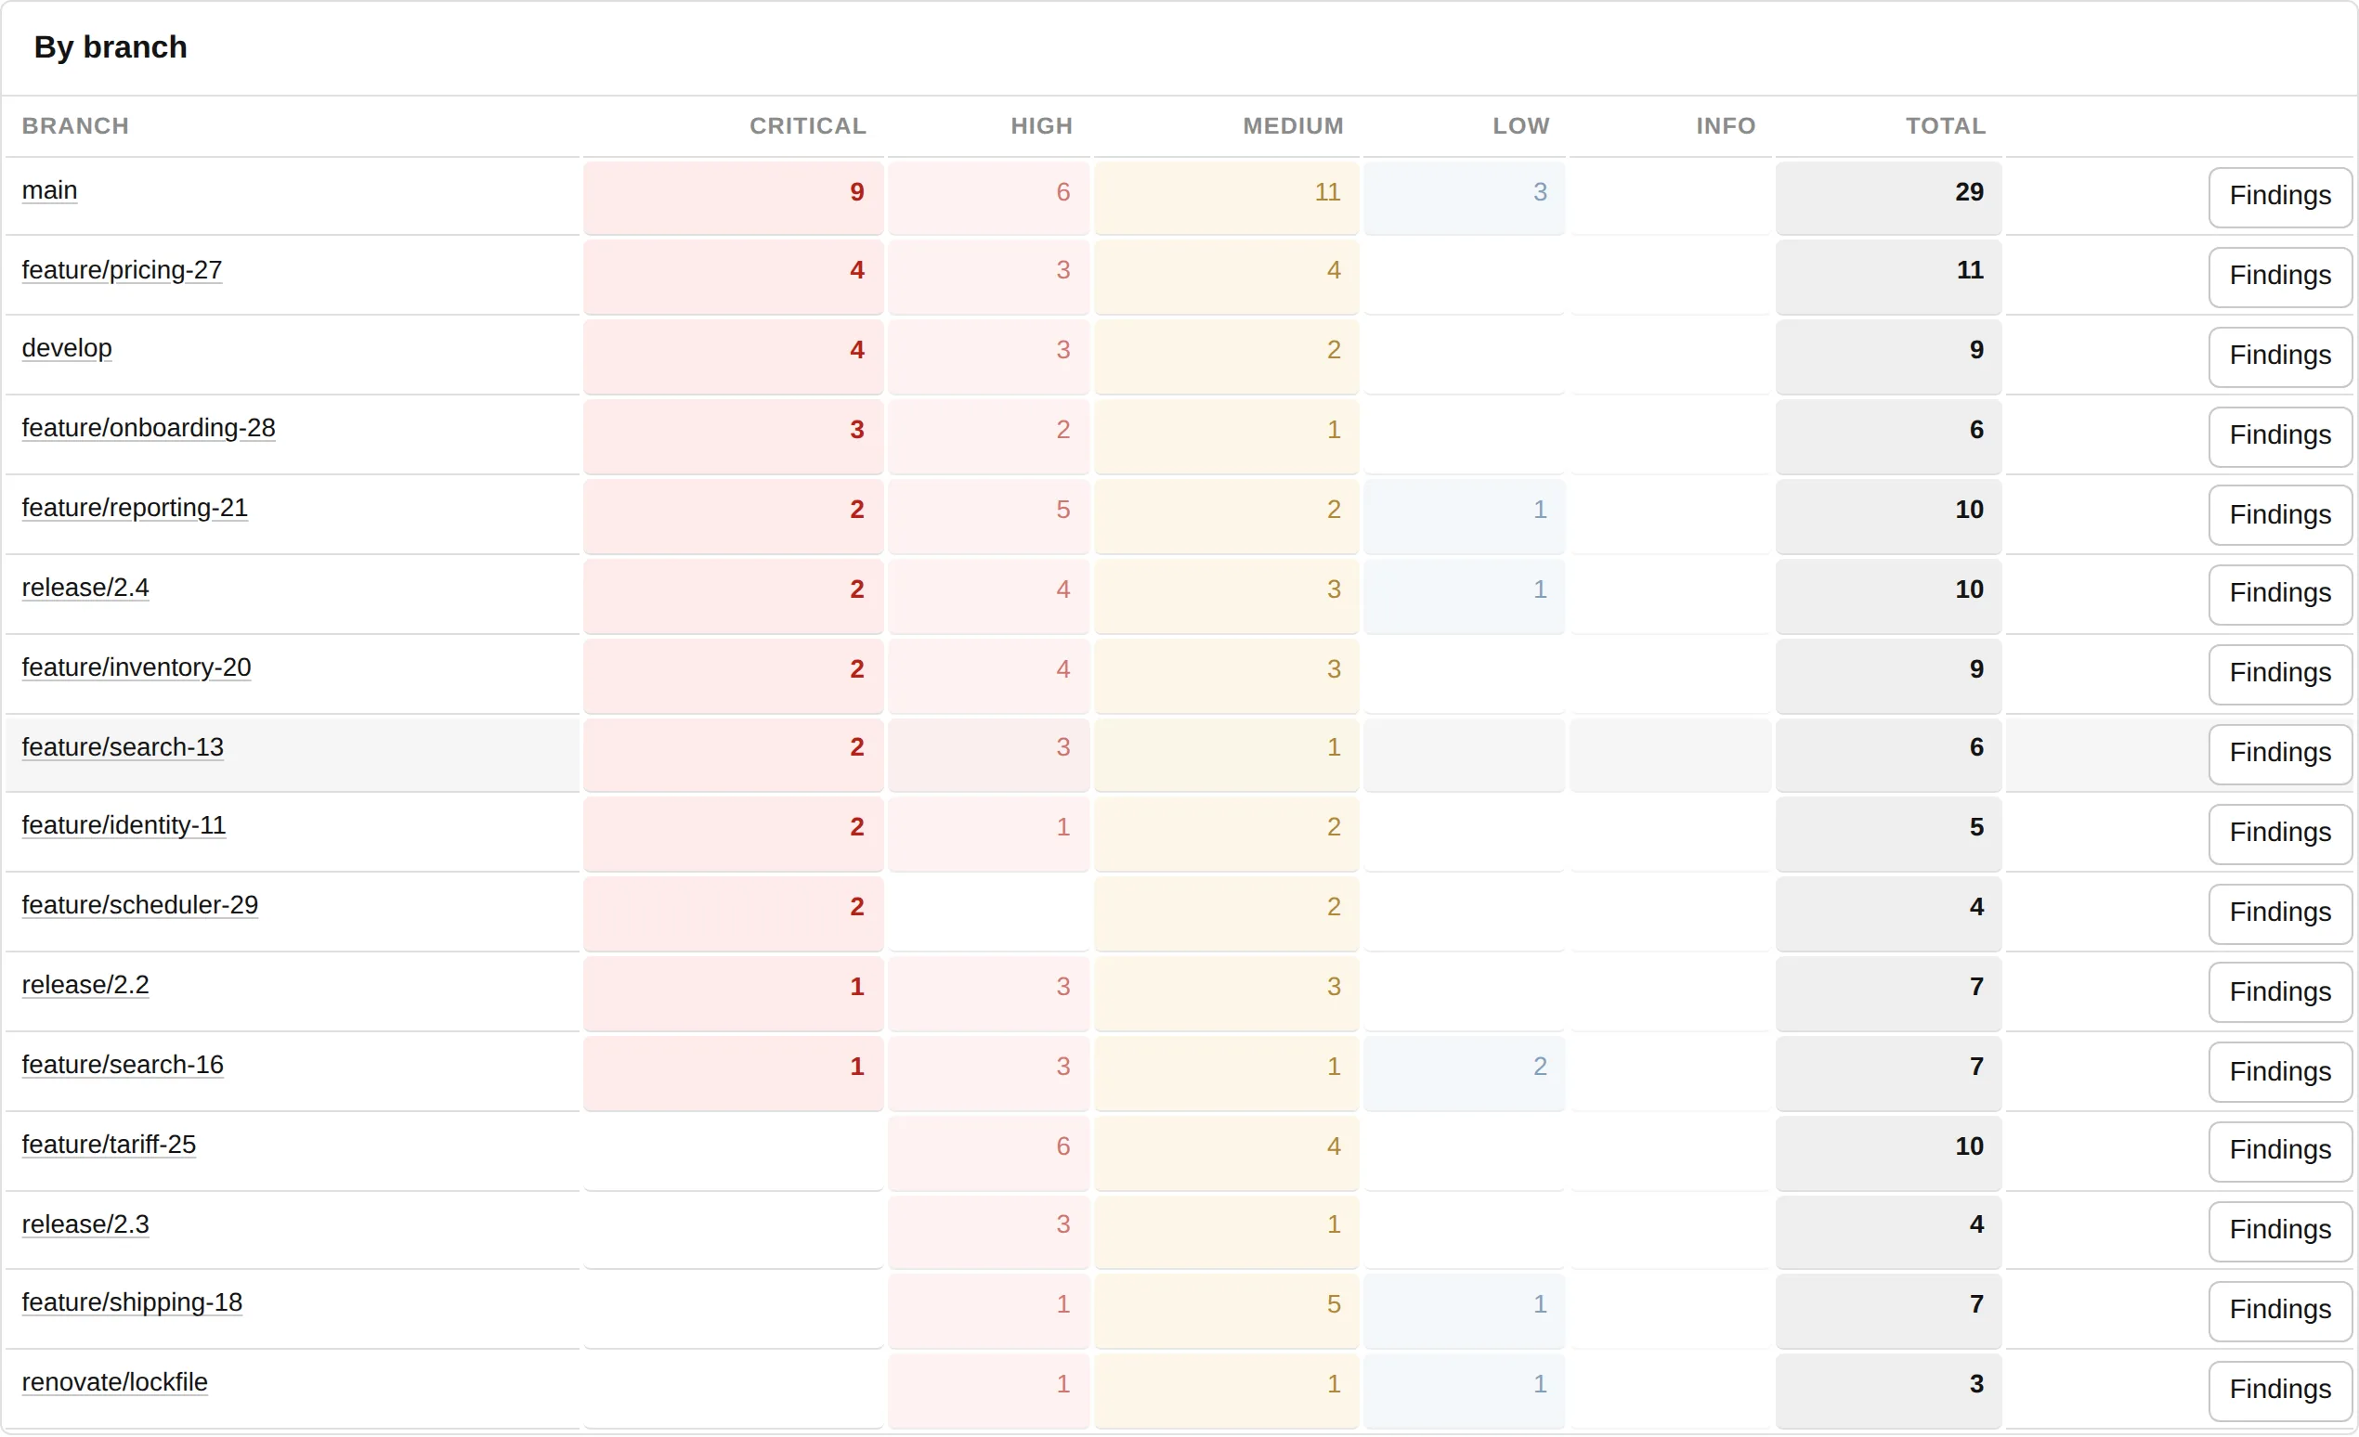Click Findings button for feature/scheduler-29

pos(2280,913)
